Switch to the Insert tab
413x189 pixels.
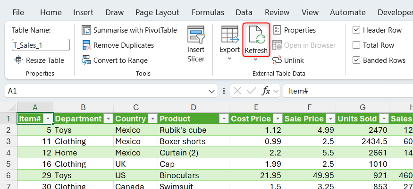83,12
